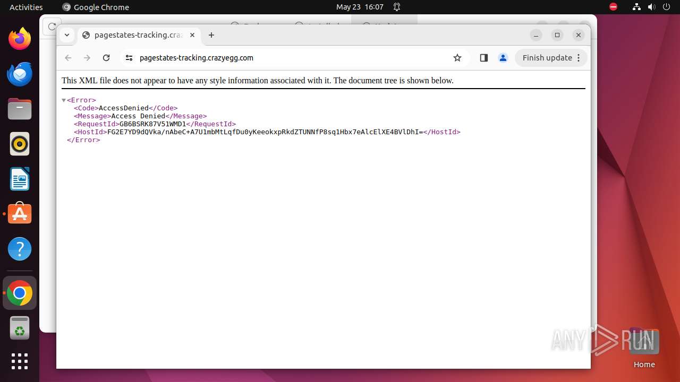Image resolution: width=680 pixels, height=382 pixels.
Task: Open the Trash in the dock
Action: click(20, 328)
